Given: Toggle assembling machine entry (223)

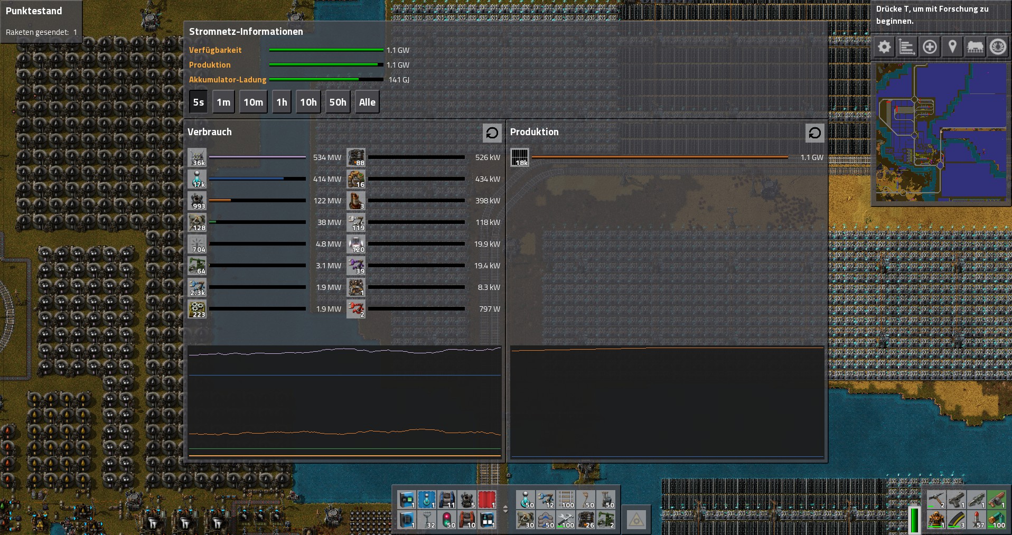Looking at the screenshot, I should click(197, 309).
